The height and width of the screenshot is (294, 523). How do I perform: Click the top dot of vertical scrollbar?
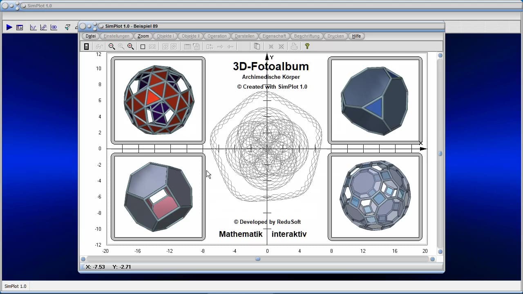tap(440, 56)
